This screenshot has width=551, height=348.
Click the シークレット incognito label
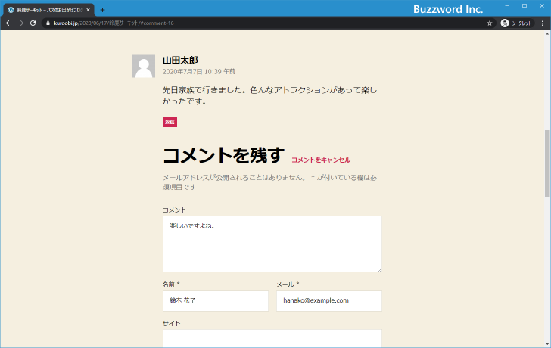pyautogui.click(x=521, y=23)
